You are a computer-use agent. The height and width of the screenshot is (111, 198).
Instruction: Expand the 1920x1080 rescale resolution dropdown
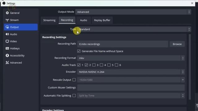point(131,80)
